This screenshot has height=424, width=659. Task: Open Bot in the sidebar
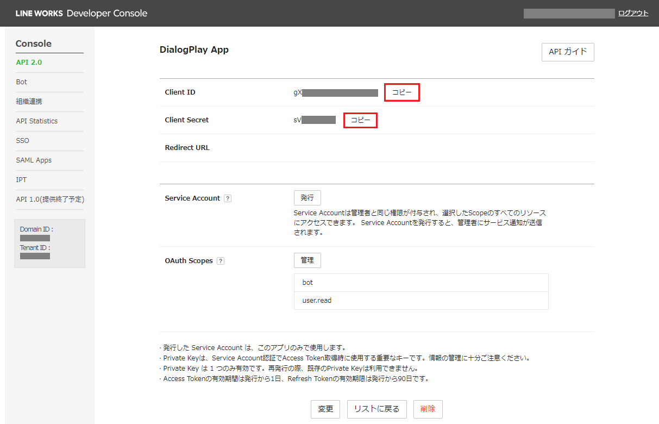[22, 82]
